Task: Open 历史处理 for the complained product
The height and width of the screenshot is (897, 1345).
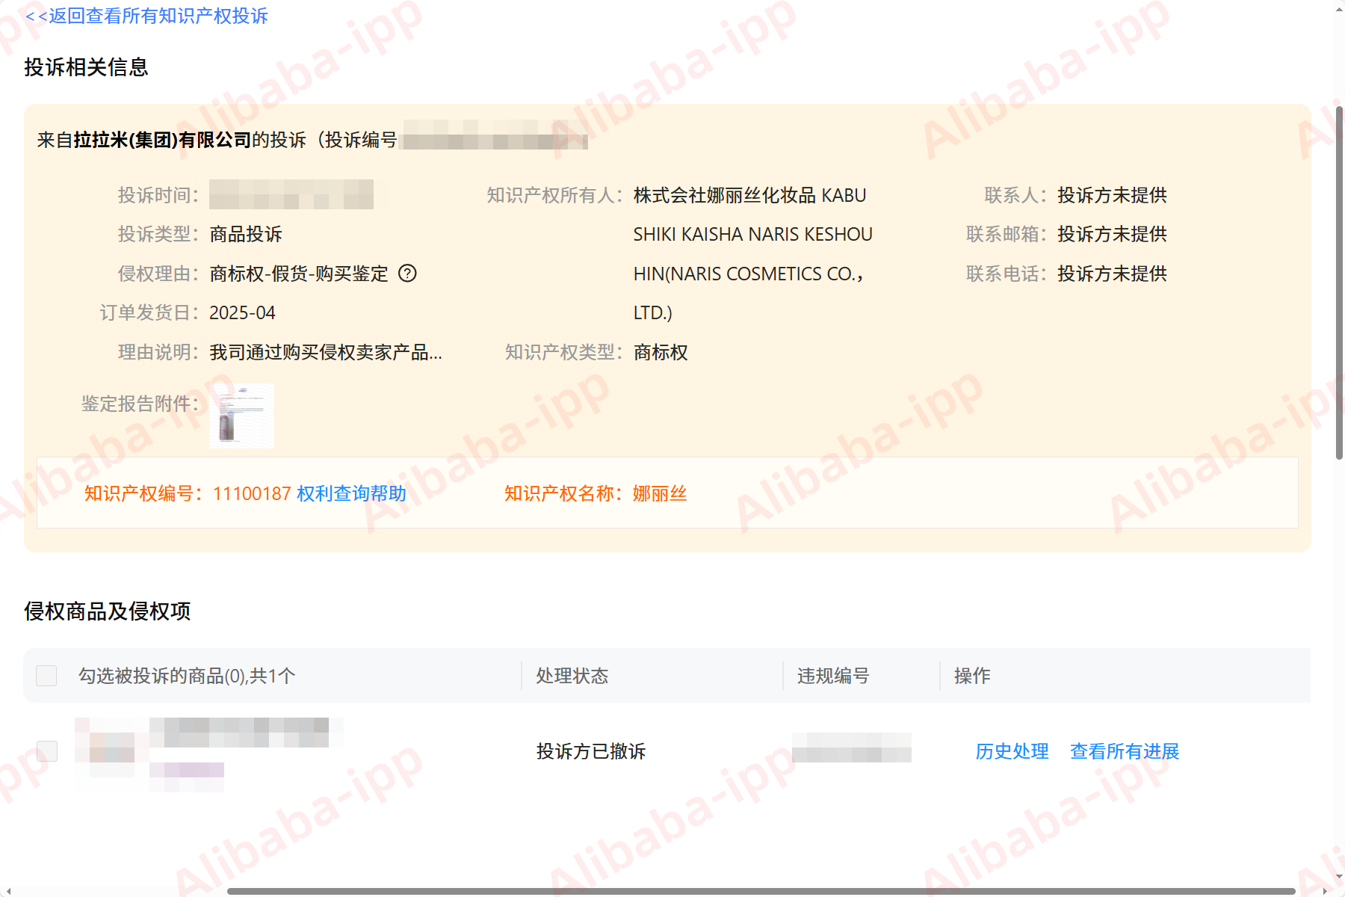Action: (x=1012, y=751)
